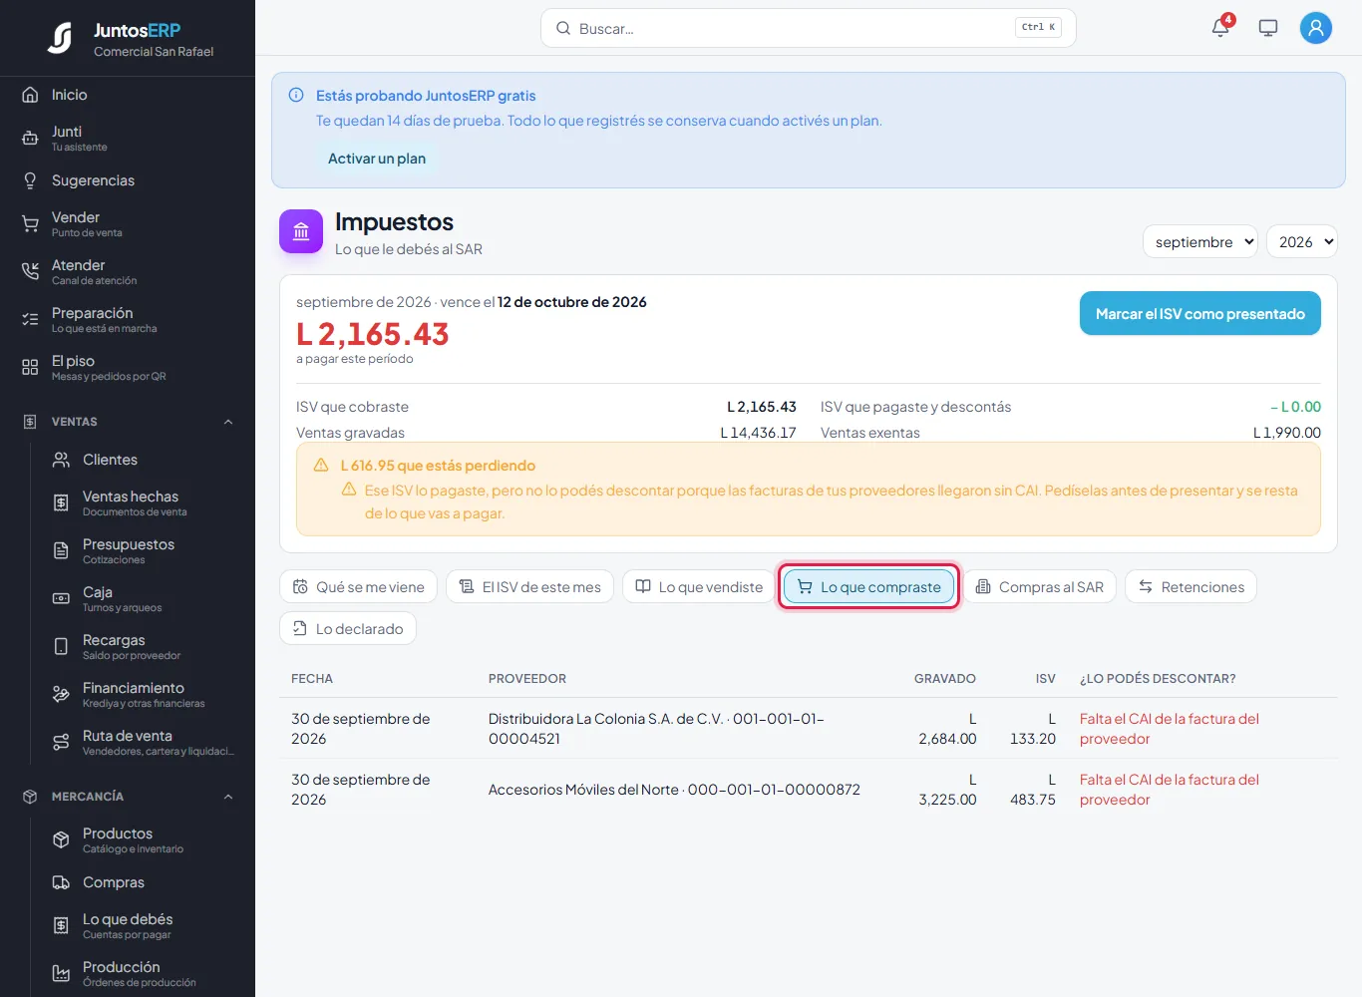Open the notifications bell icon

click(1220, 28)
